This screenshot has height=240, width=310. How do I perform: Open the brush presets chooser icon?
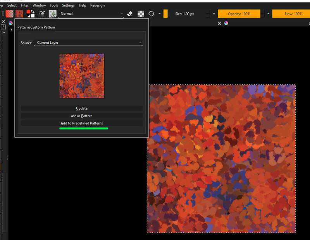[x=53, y=14]
